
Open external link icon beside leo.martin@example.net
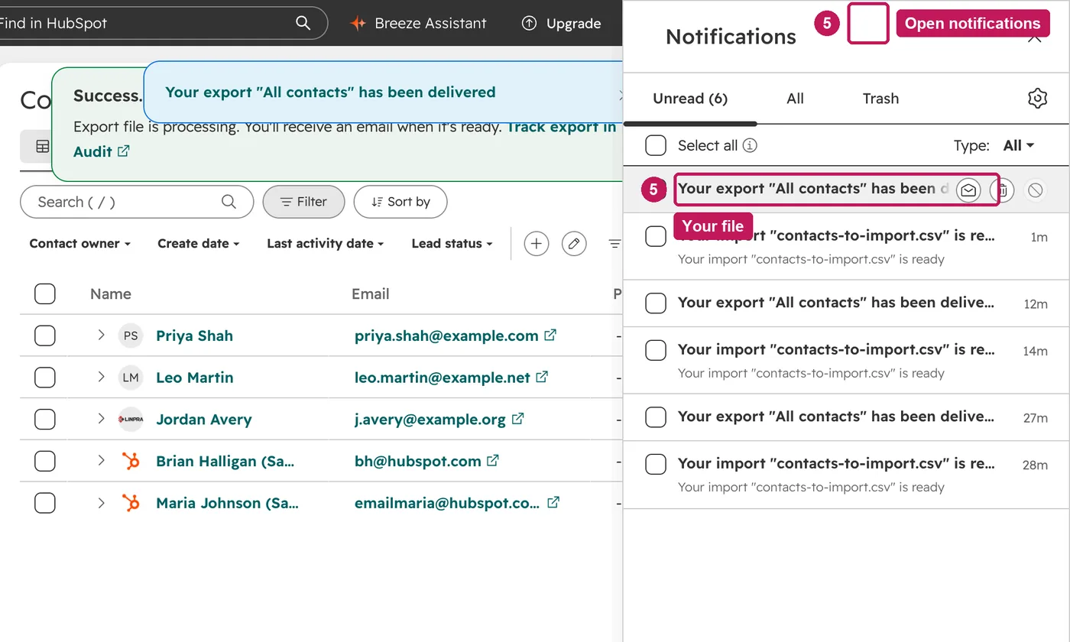click(542, 377)
